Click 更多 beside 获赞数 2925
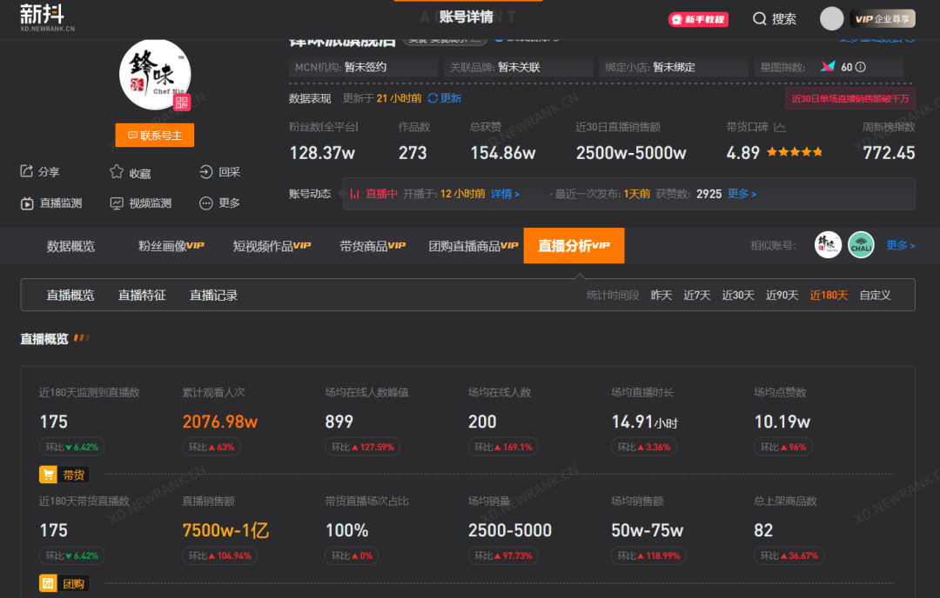 click(742, 193)
